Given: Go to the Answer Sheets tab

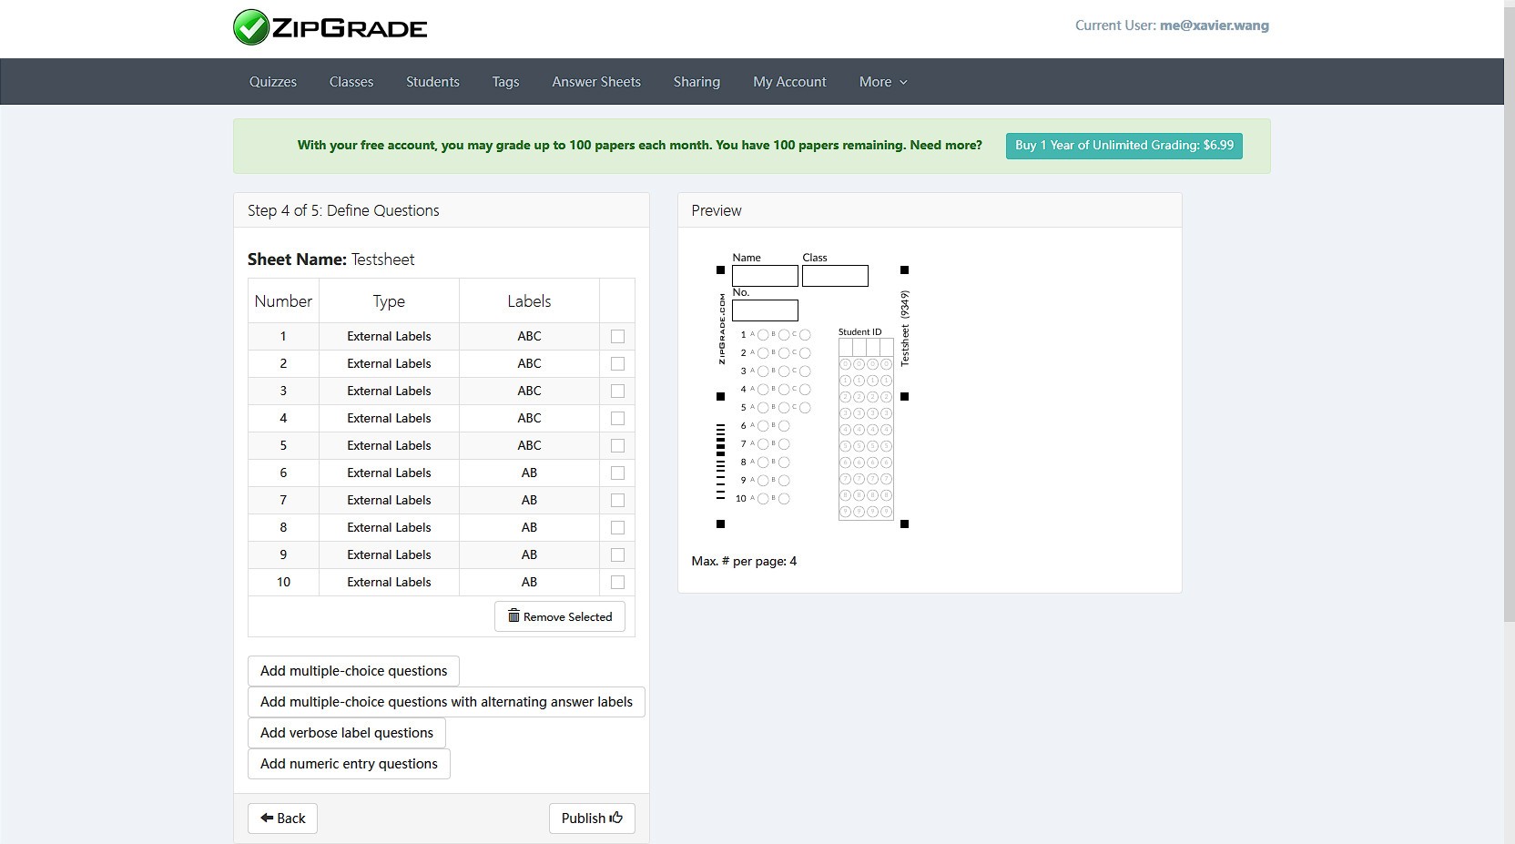Looking at the screenshot, I should 595,82.
